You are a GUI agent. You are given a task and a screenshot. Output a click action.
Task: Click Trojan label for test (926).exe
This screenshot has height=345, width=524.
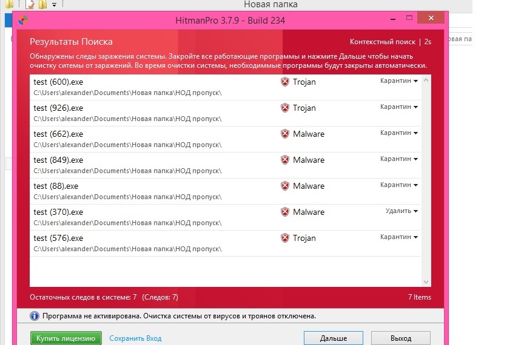(304, 108)
